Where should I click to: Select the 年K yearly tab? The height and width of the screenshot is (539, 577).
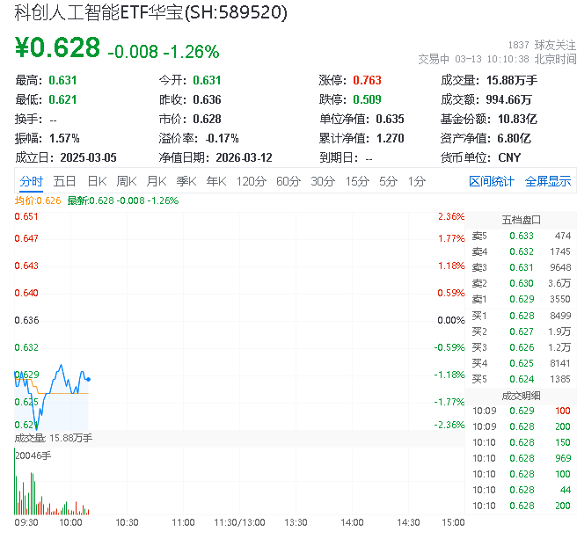coord(215,181)
